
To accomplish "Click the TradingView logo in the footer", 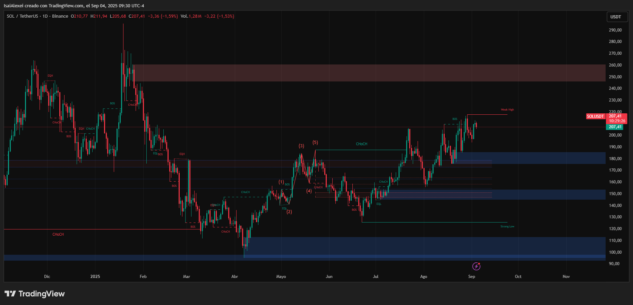I will pyautogui.click(x=35, y=294).
